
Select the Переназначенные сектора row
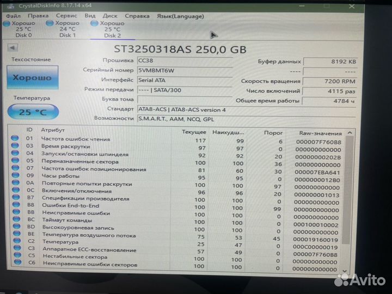pos(176,162)
